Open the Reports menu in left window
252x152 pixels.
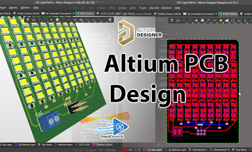tap(13, 7)
